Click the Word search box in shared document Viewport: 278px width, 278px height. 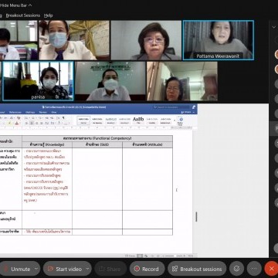(x=171, y=107)
